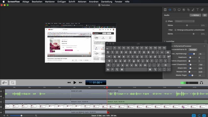
Task: Select the Audio properties inspector tab
Action: tap(170, 10)
